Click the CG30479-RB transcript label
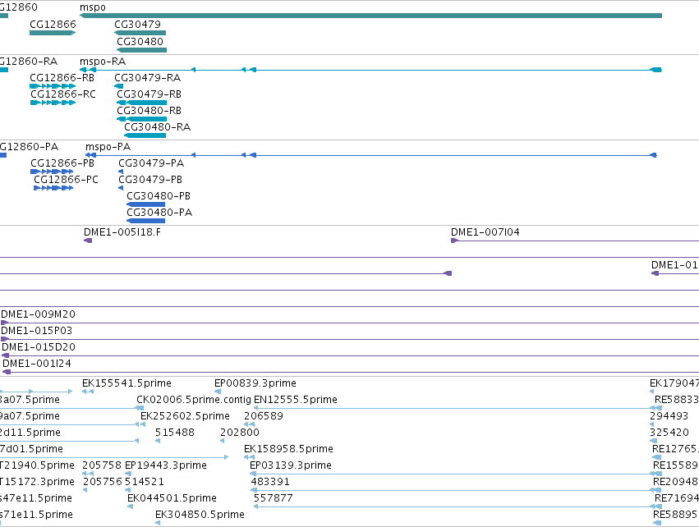 point(149,94)
